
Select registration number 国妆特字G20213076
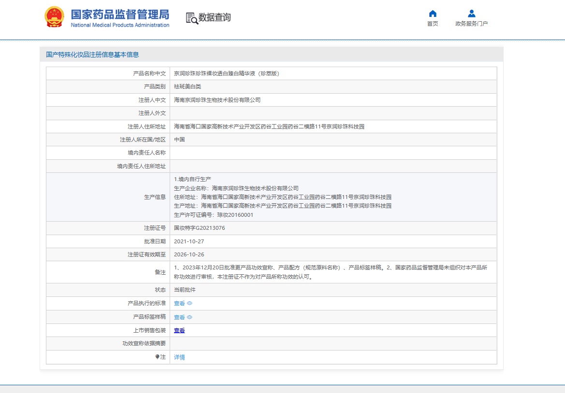pos(199,228)
